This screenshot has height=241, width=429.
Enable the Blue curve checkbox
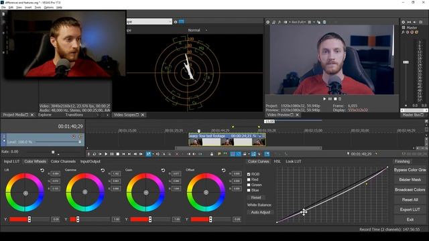click(x=249, y=190)
